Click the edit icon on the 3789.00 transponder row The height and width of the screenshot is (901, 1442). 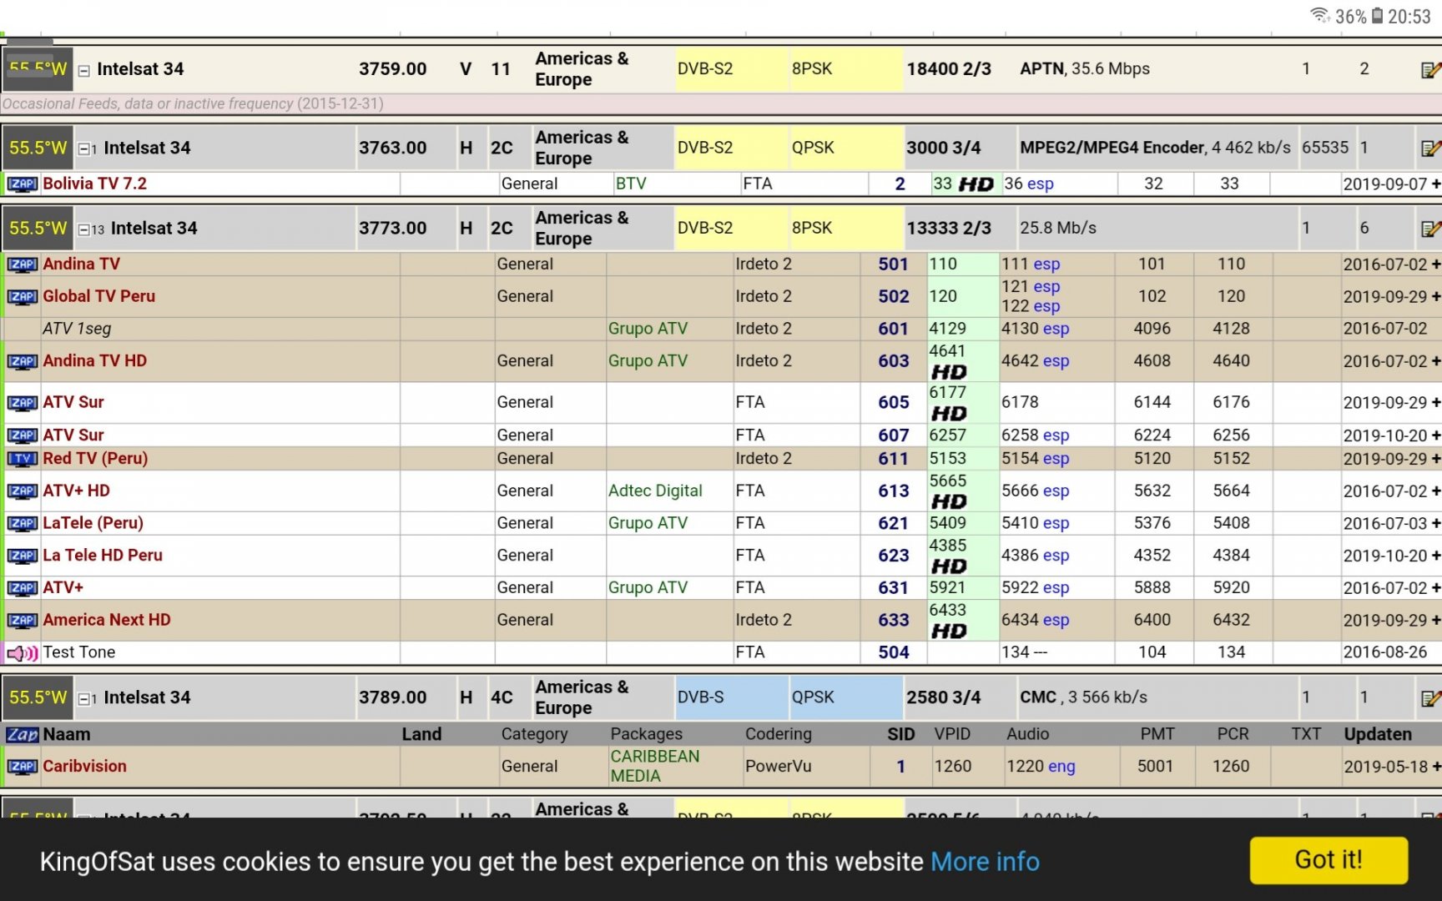point(1430,698)
